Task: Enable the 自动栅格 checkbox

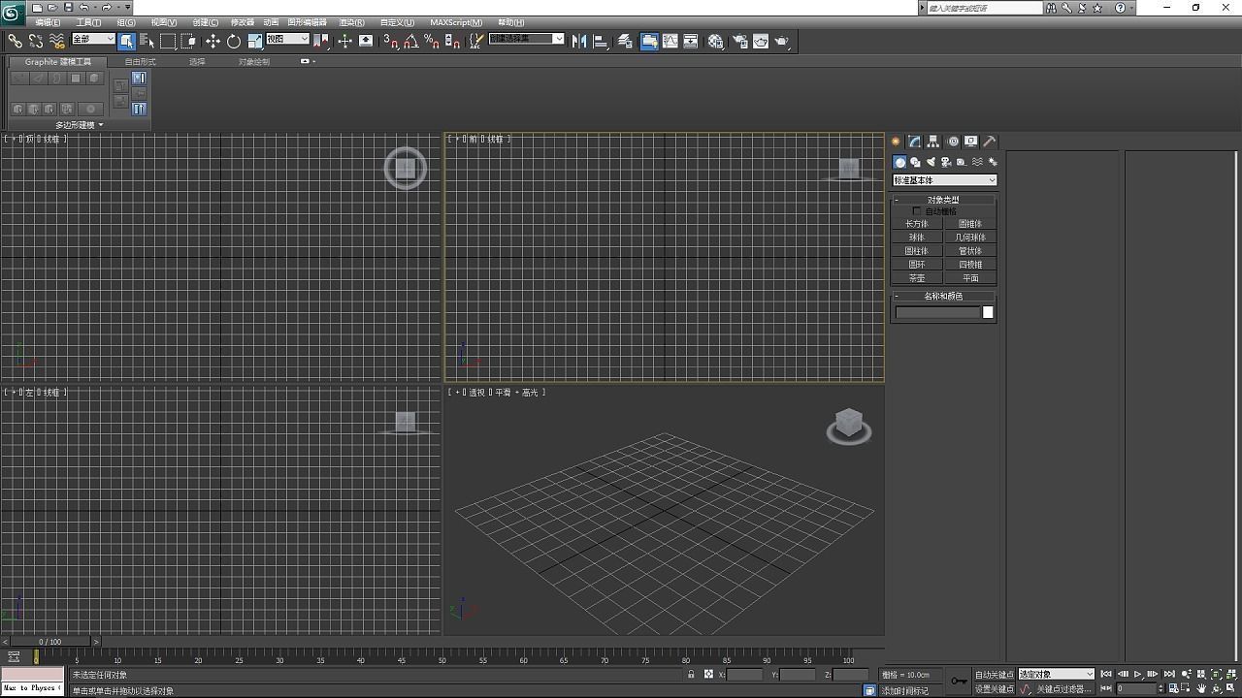Action: 917,211
